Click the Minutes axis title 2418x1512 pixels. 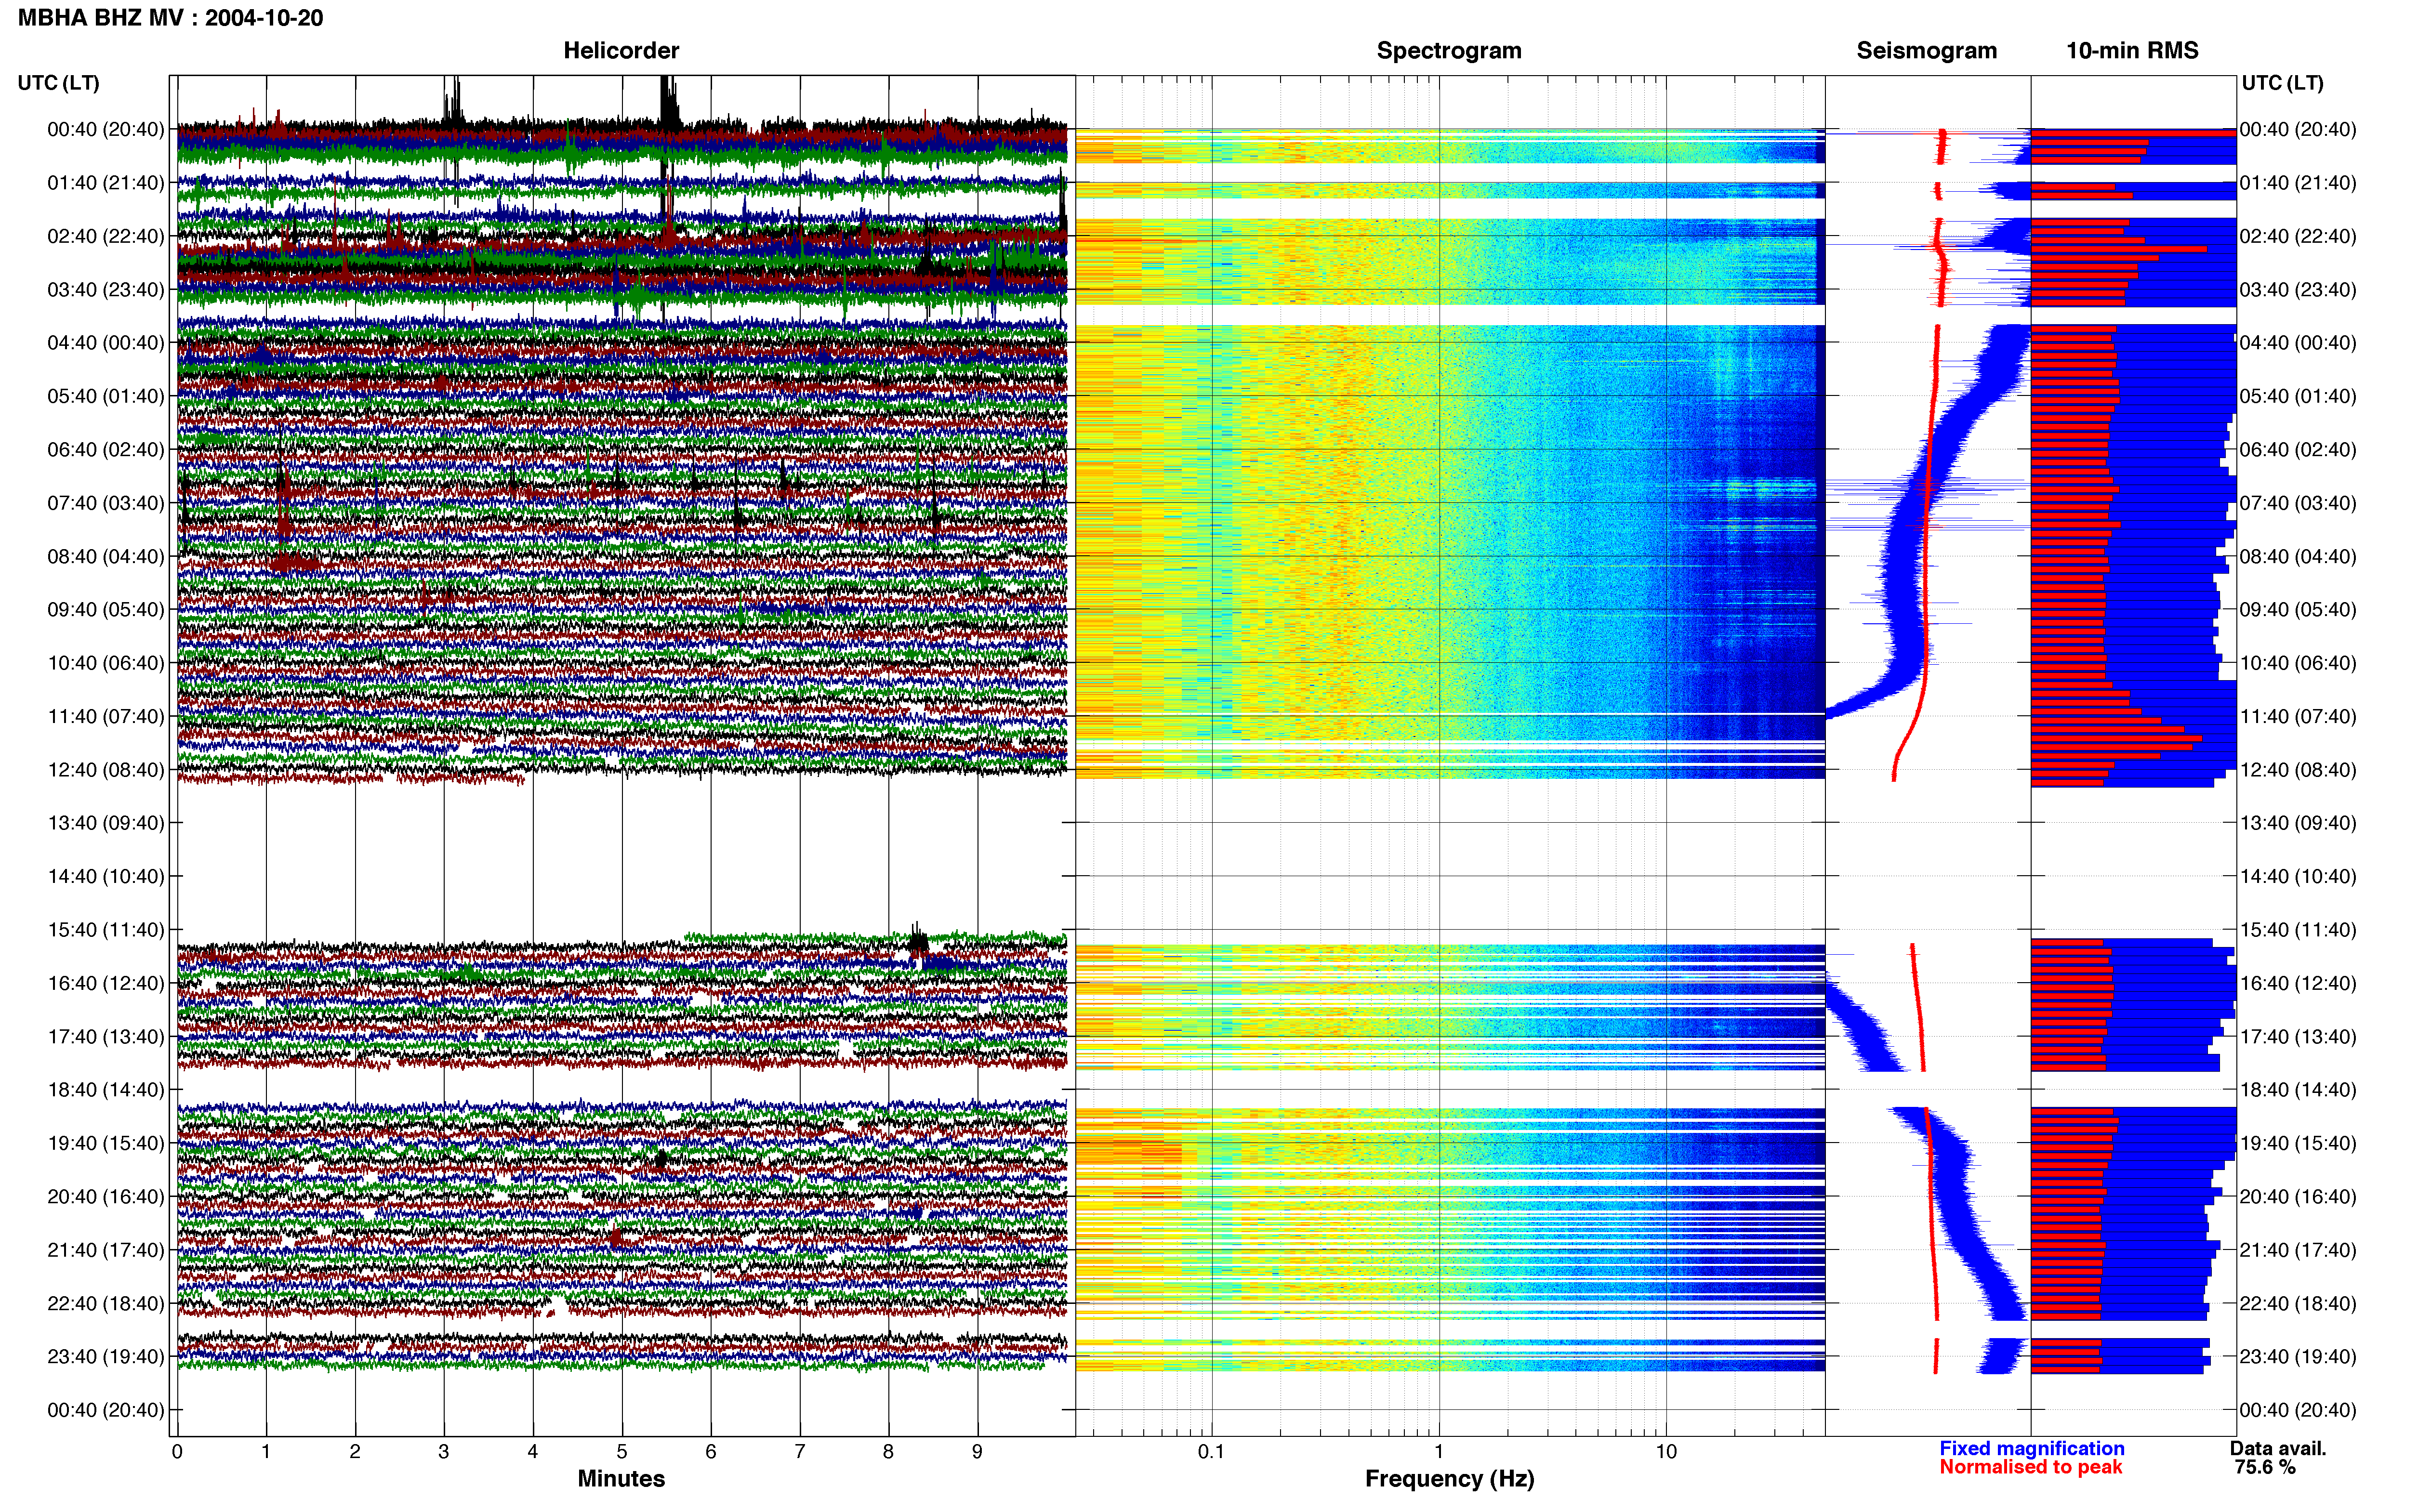pos(621,1478)
